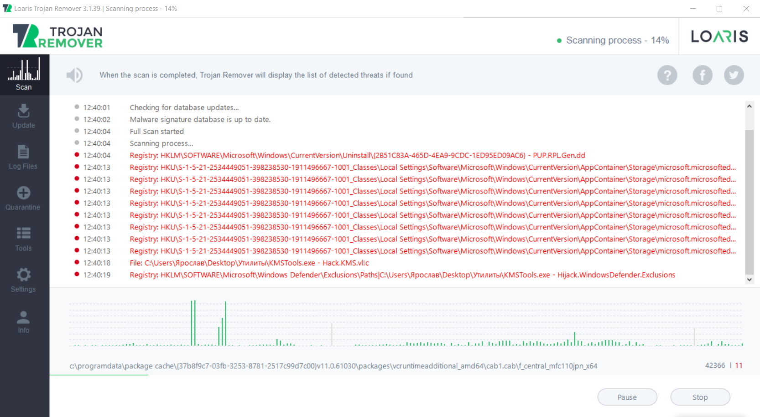
Task: Open Loaris Twitter page icon
Action: pos(734,75)
